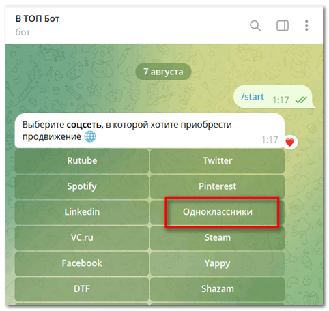Pick Spotify from the network list
The width and height of the screenshot is (329, 311).
(82, 186)
